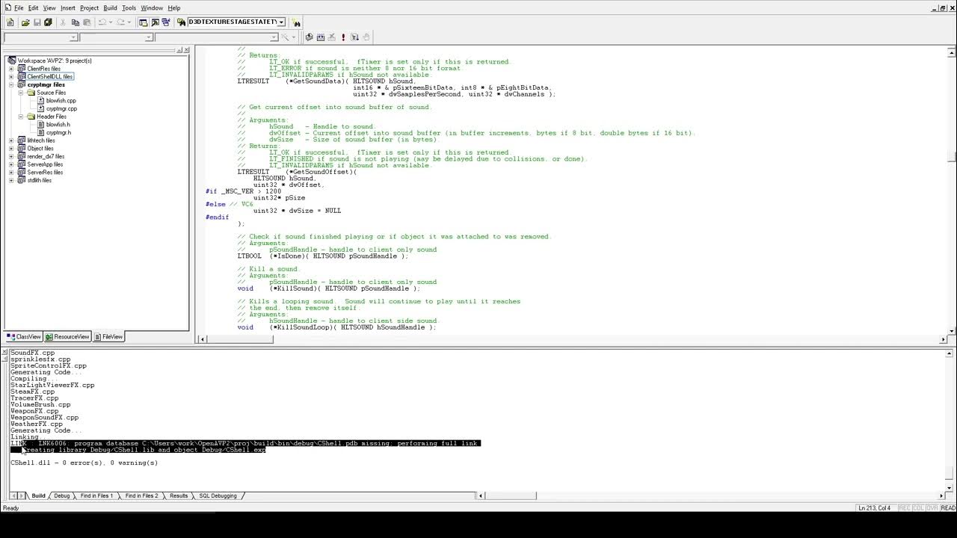Click the Save All toolbar icon
Viewport: 957px width, 538px height.
(x=48, y=22)
